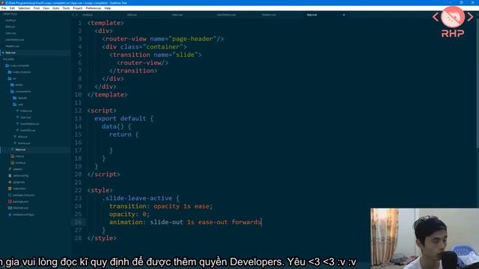Switch to the Header.vue editor tab

(269, 15)
